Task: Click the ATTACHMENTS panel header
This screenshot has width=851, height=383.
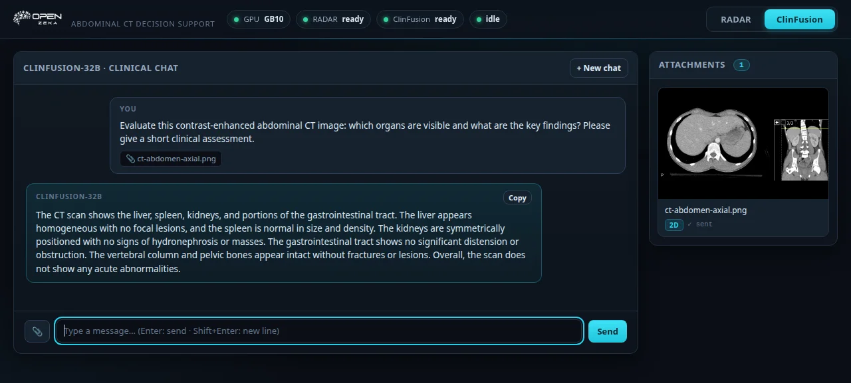Action: pyautogui.click(x=692, y=64)
